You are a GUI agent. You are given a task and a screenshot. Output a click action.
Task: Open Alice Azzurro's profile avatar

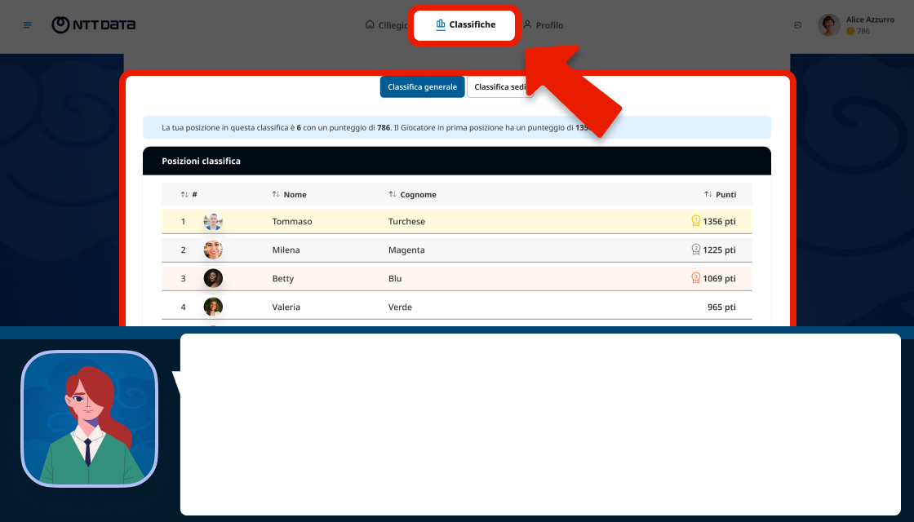(829, 25)
